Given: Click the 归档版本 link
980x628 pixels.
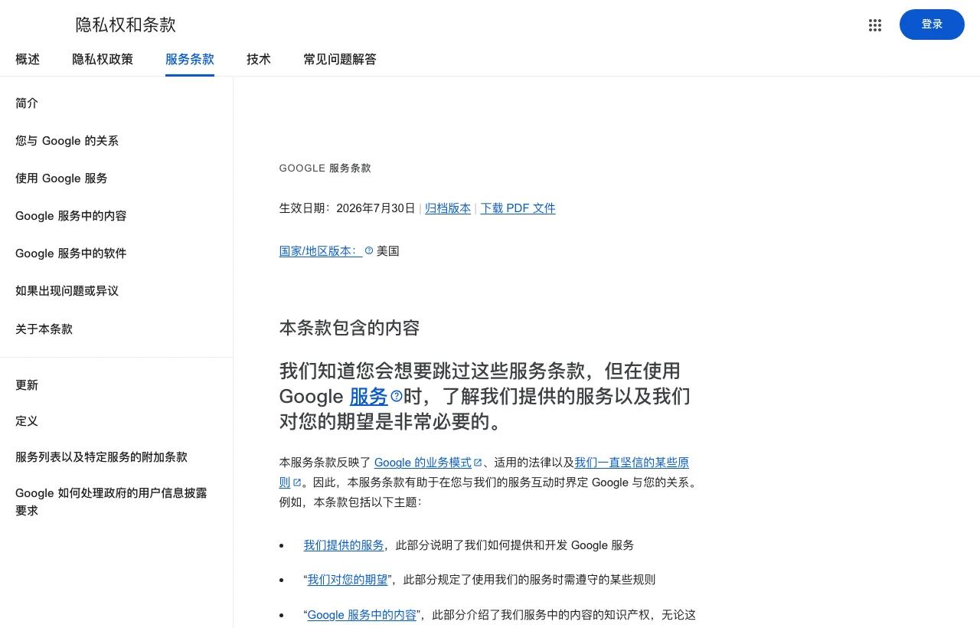Looking at the screenshot, I should [448, 208].
